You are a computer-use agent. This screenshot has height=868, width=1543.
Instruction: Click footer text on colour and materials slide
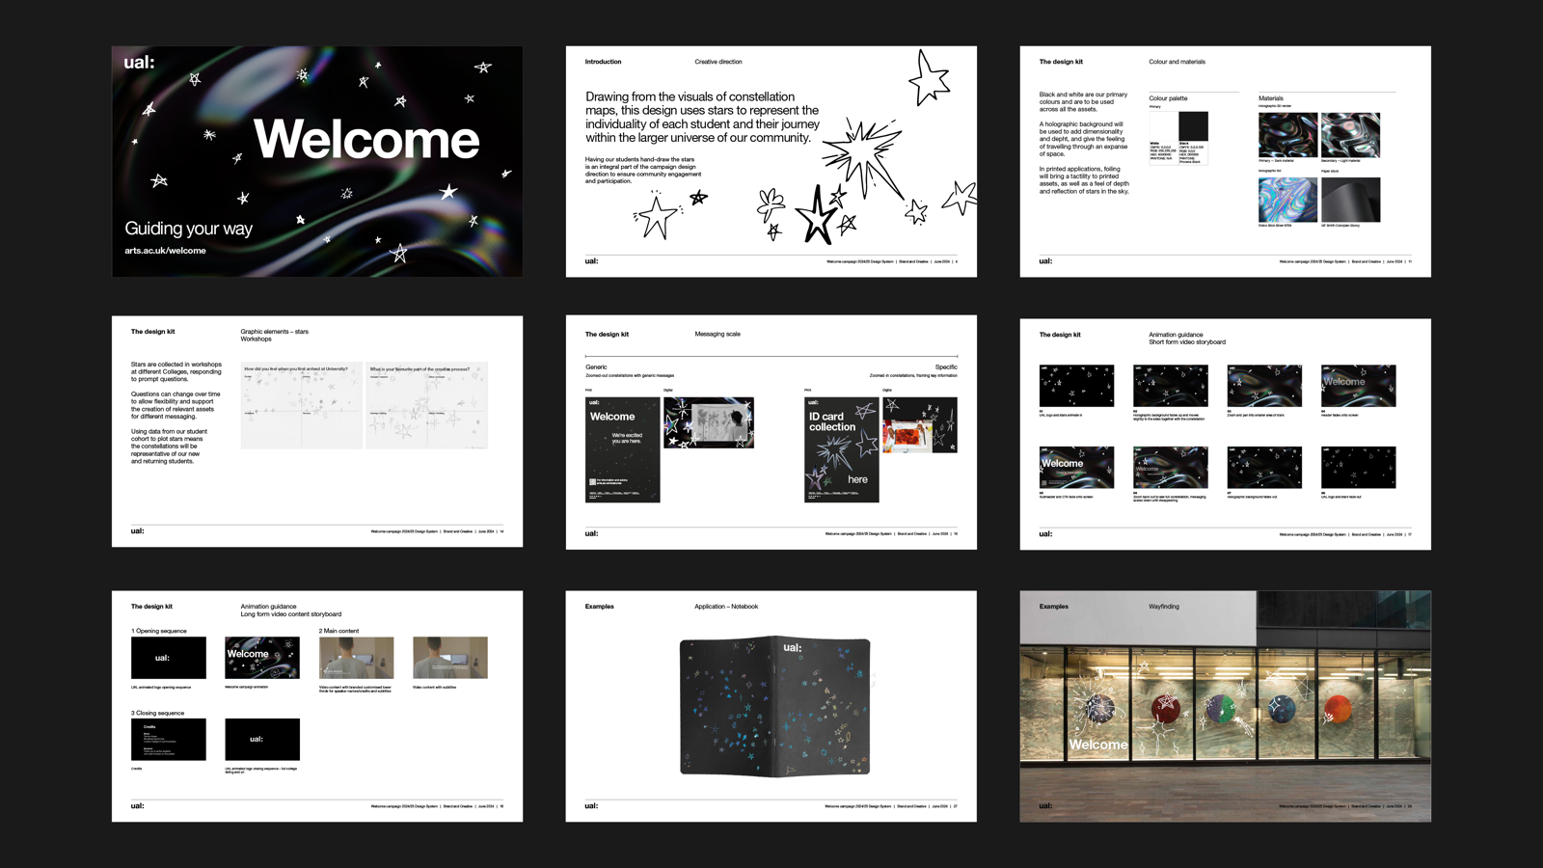tap(1345, 261)
